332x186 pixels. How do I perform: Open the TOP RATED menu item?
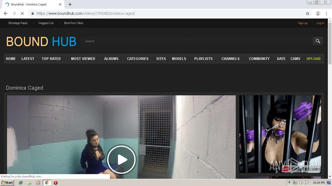tap(51, 59)
